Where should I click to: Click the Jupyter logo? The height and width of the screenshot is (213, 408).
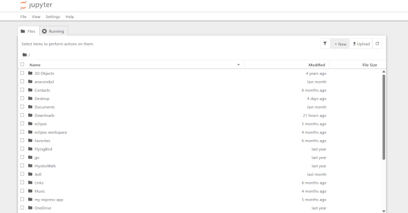pyautogui.click(x=36, y=5)
